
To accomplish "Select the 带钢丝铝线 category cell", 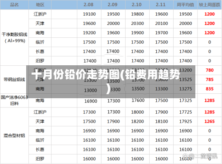I will pyautogui.click(x=14, y=80).
